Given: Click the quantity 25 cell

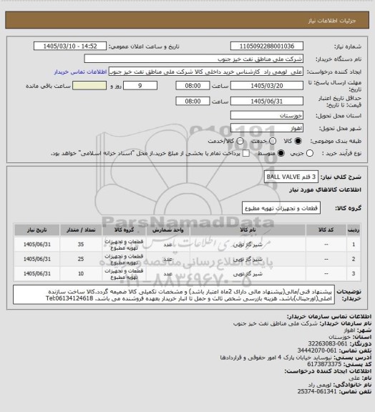Looking at the screenshot, I should pyautogui.click(x=81, y=259).
